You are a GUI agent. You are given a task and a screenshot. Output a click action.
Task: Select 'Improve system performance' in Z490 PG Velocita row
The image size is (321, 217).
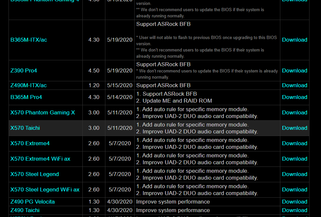point(173,202)
